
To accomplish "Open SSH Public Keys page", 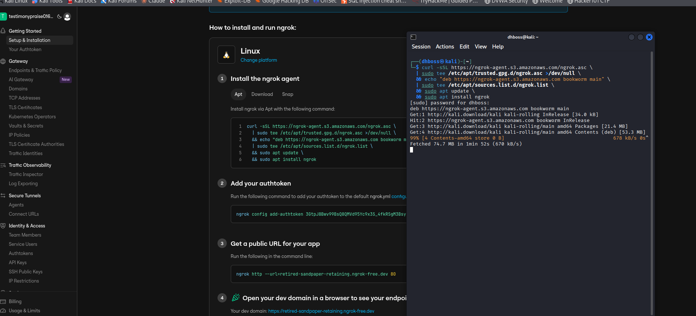I will tap(26, 272).
